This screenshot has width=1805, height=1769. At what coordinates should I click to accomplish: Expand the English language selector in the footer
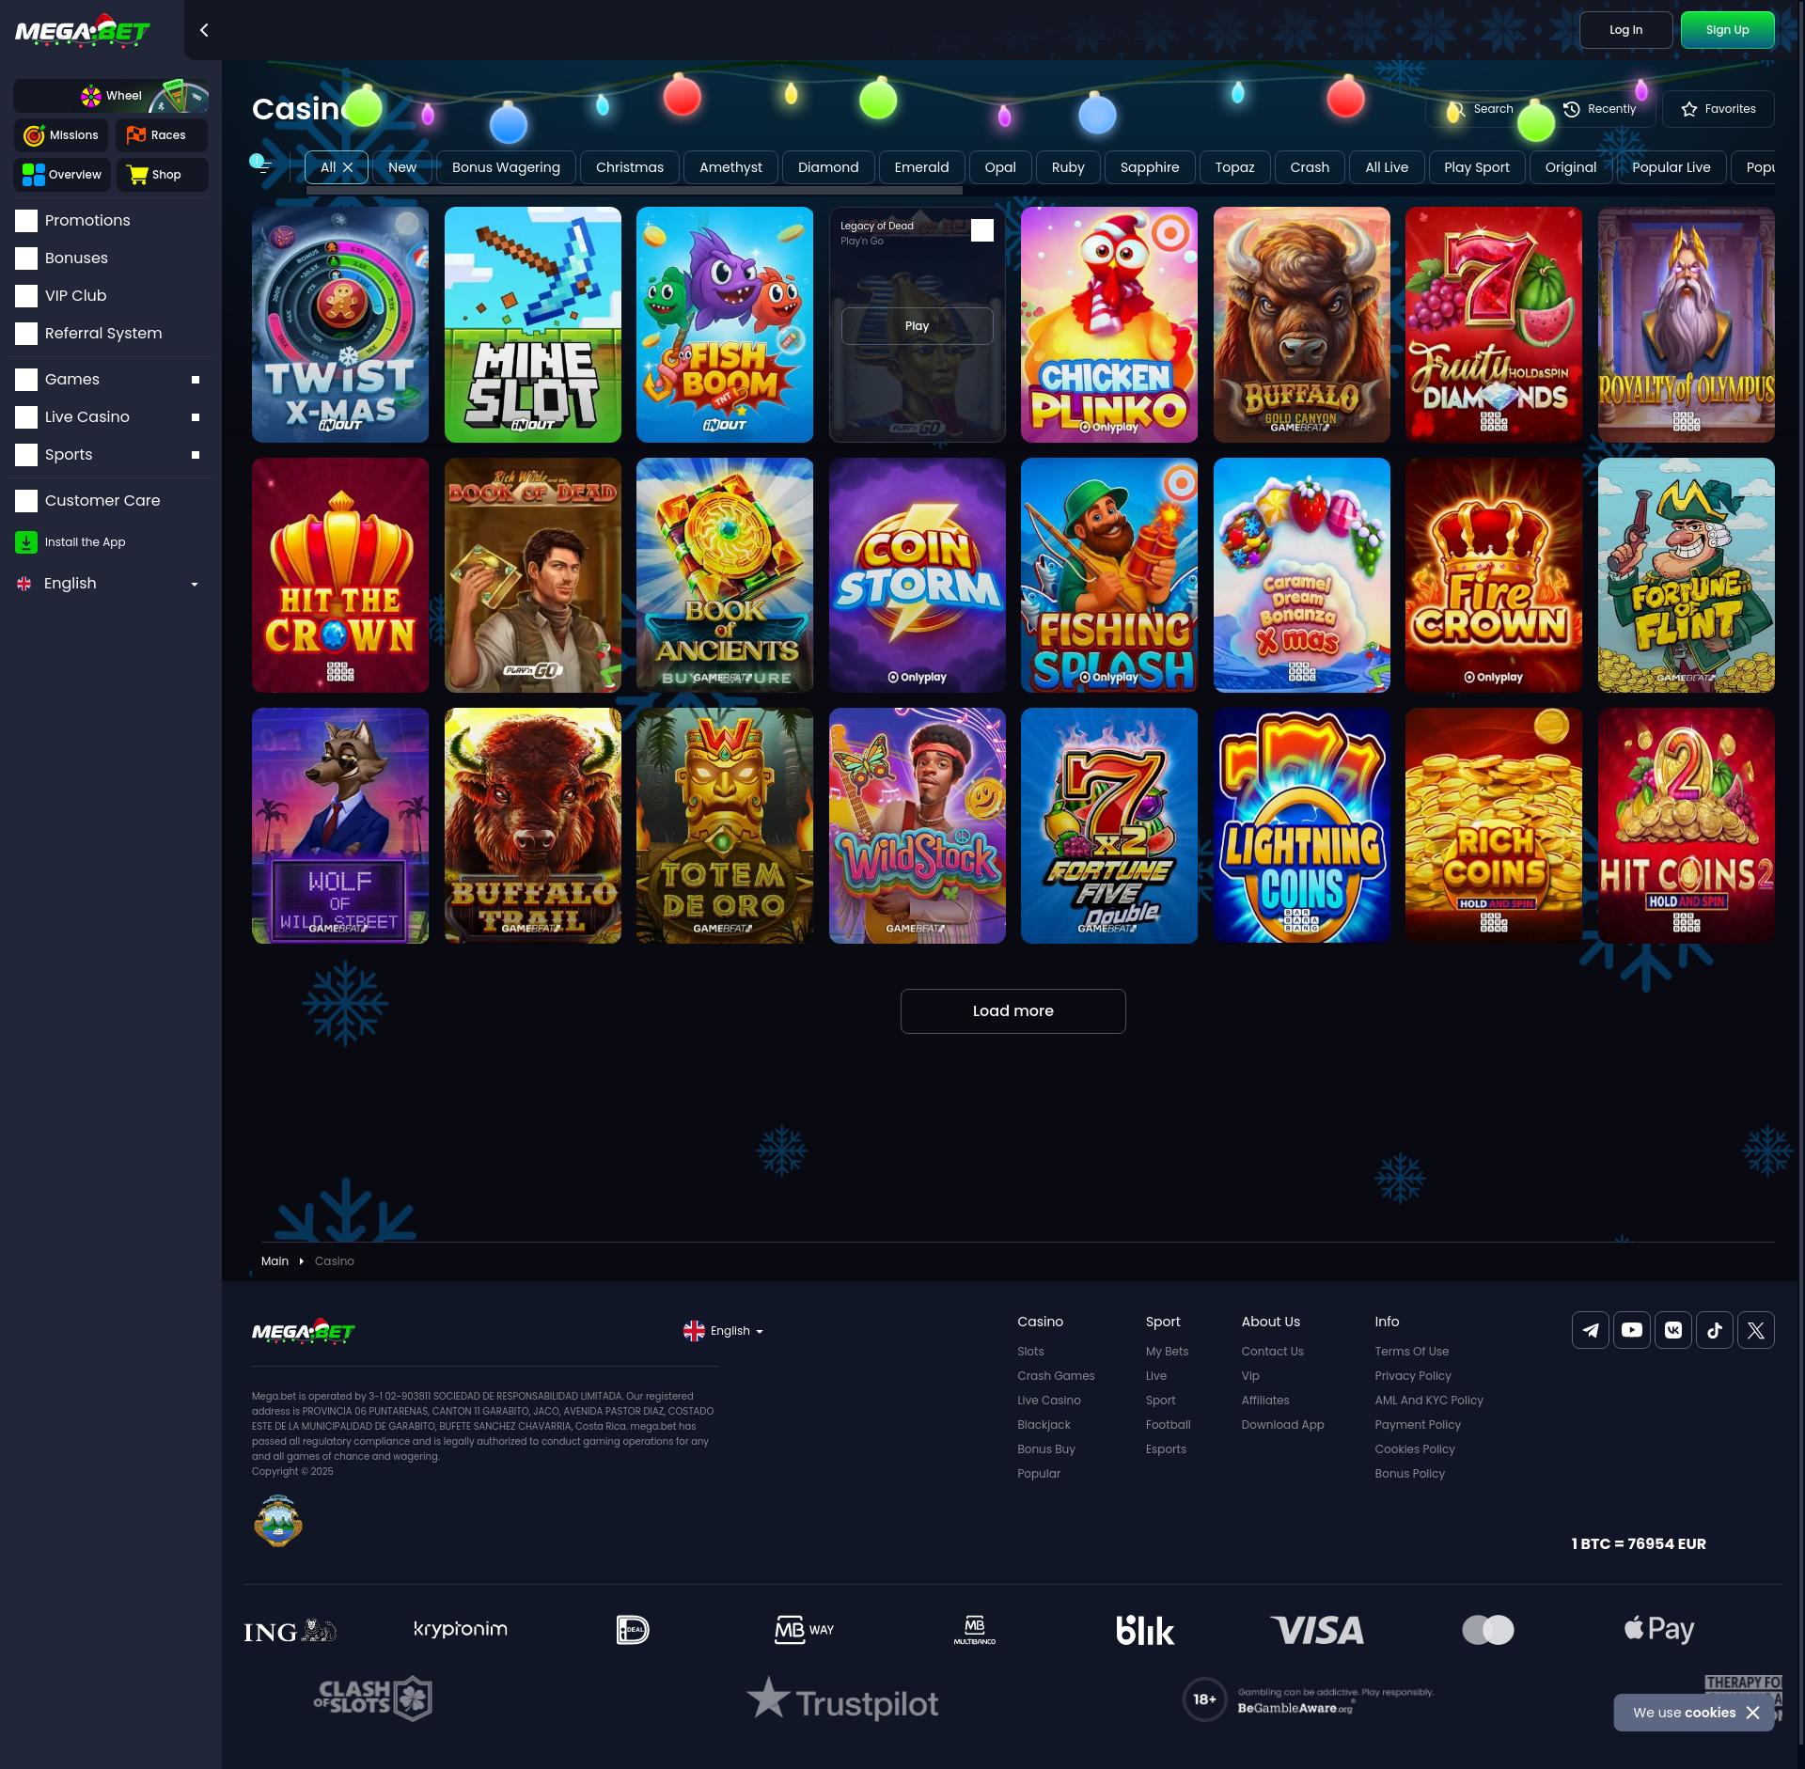click(724, 1330)
